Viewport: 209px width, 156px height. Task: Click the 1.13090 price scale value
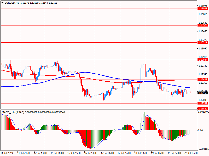(x=203, y=49)
